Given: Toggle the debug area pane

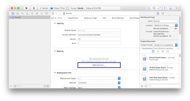Looking at the screenshot, I should point(170,8).
